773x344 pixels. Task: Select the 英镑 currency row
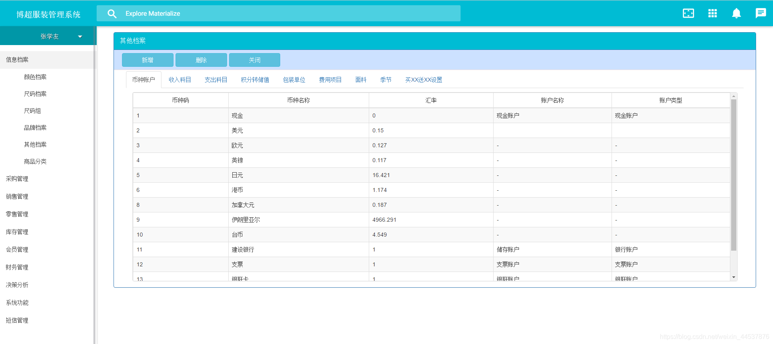coord(432,160)
